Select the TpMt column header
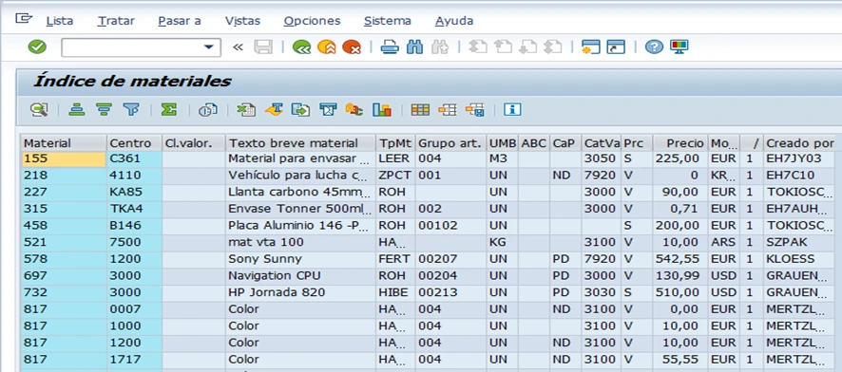The height and width of the screenshot is (372, 842). coord(395,143)
